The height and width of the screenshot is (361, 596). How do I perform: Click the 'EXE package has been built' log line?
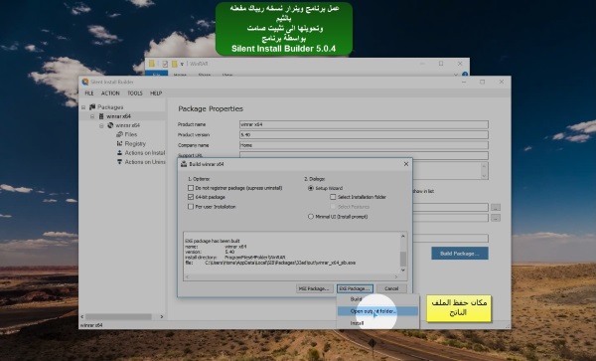[x=213, y=241]
